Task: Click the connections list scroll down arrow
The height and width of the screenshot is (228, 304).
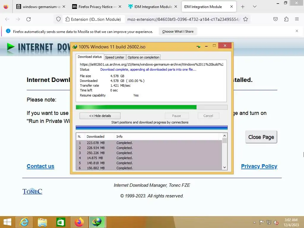Action: [224, 167]
